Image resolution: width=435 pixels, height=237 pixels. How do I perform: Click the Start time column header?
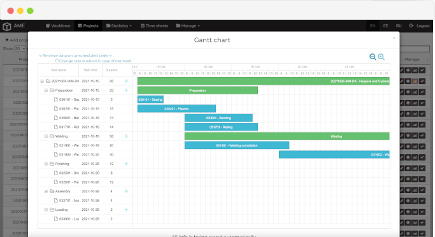tap(90, 70)
